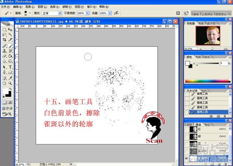The width and height of the screenshot is (233, 166).
Task: Switch to the 图层 panel tab
Action: [189, 124]
